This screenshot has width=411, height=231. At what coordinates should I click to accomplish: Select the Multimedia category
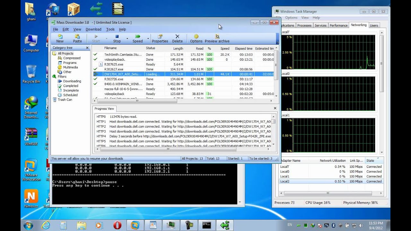point(70,67)
